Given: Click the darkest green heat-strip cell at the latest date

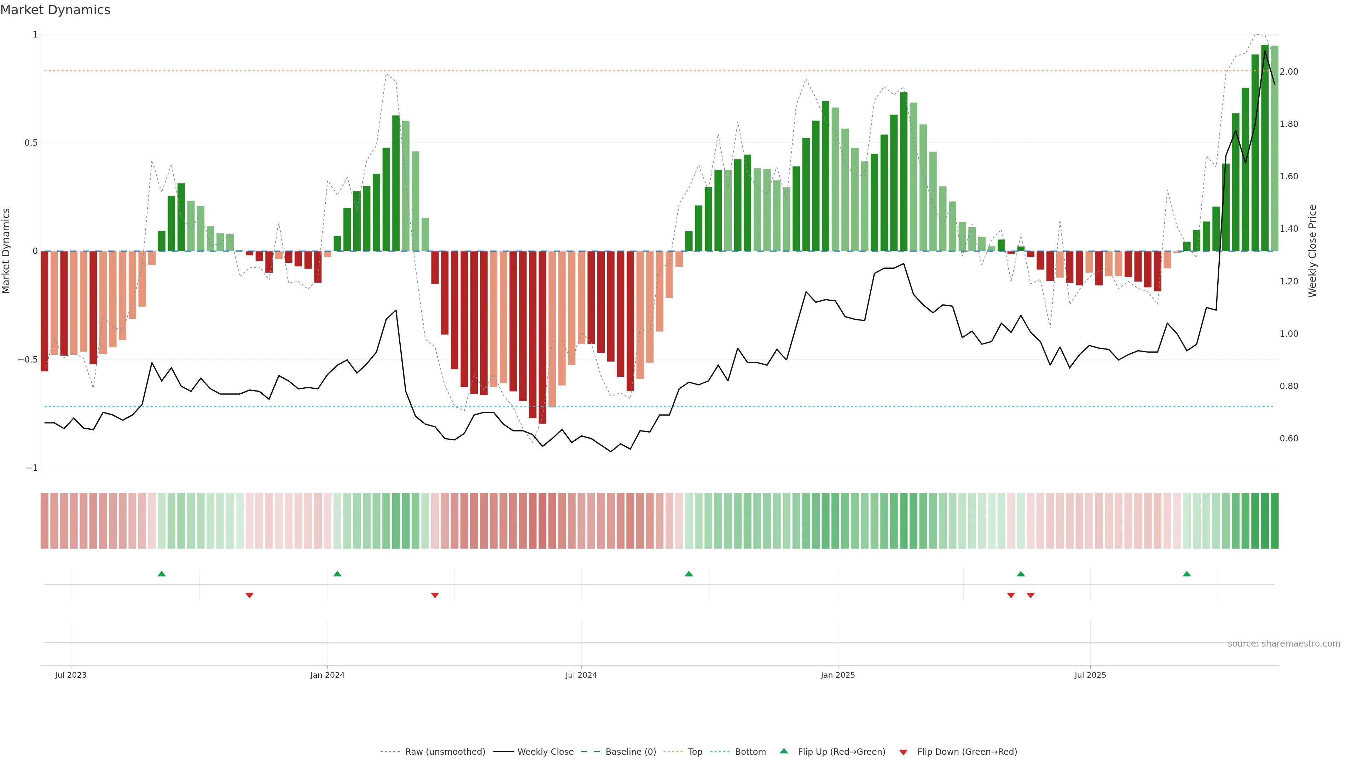Looking at the screenshot, I should coord(1274,520).
